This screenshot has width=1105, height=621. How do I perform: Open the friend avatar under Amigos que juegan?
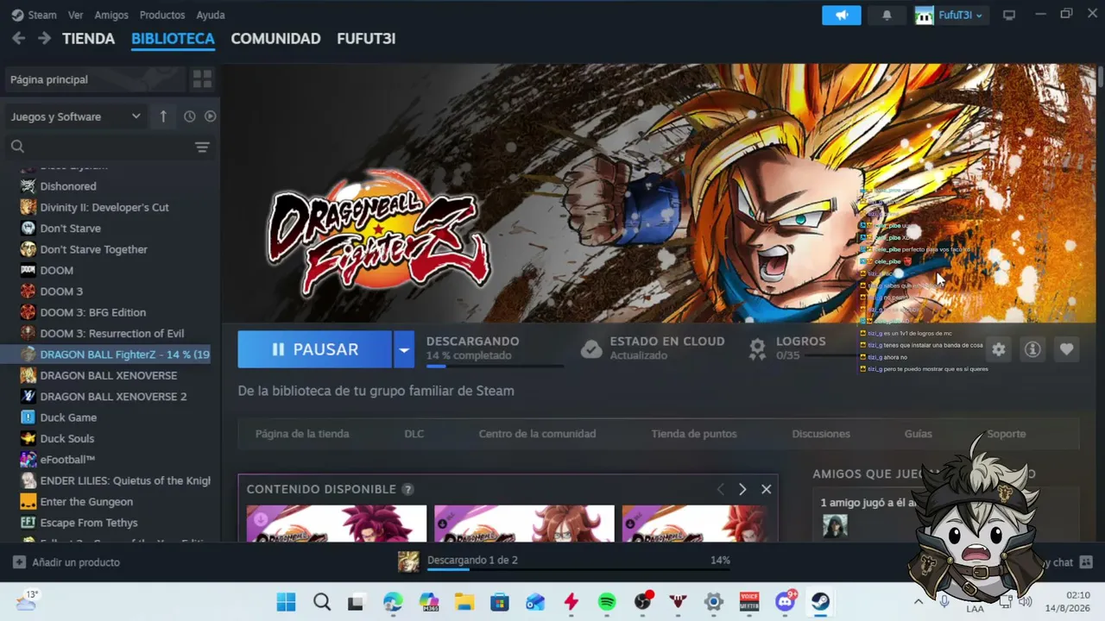(835, 525)
